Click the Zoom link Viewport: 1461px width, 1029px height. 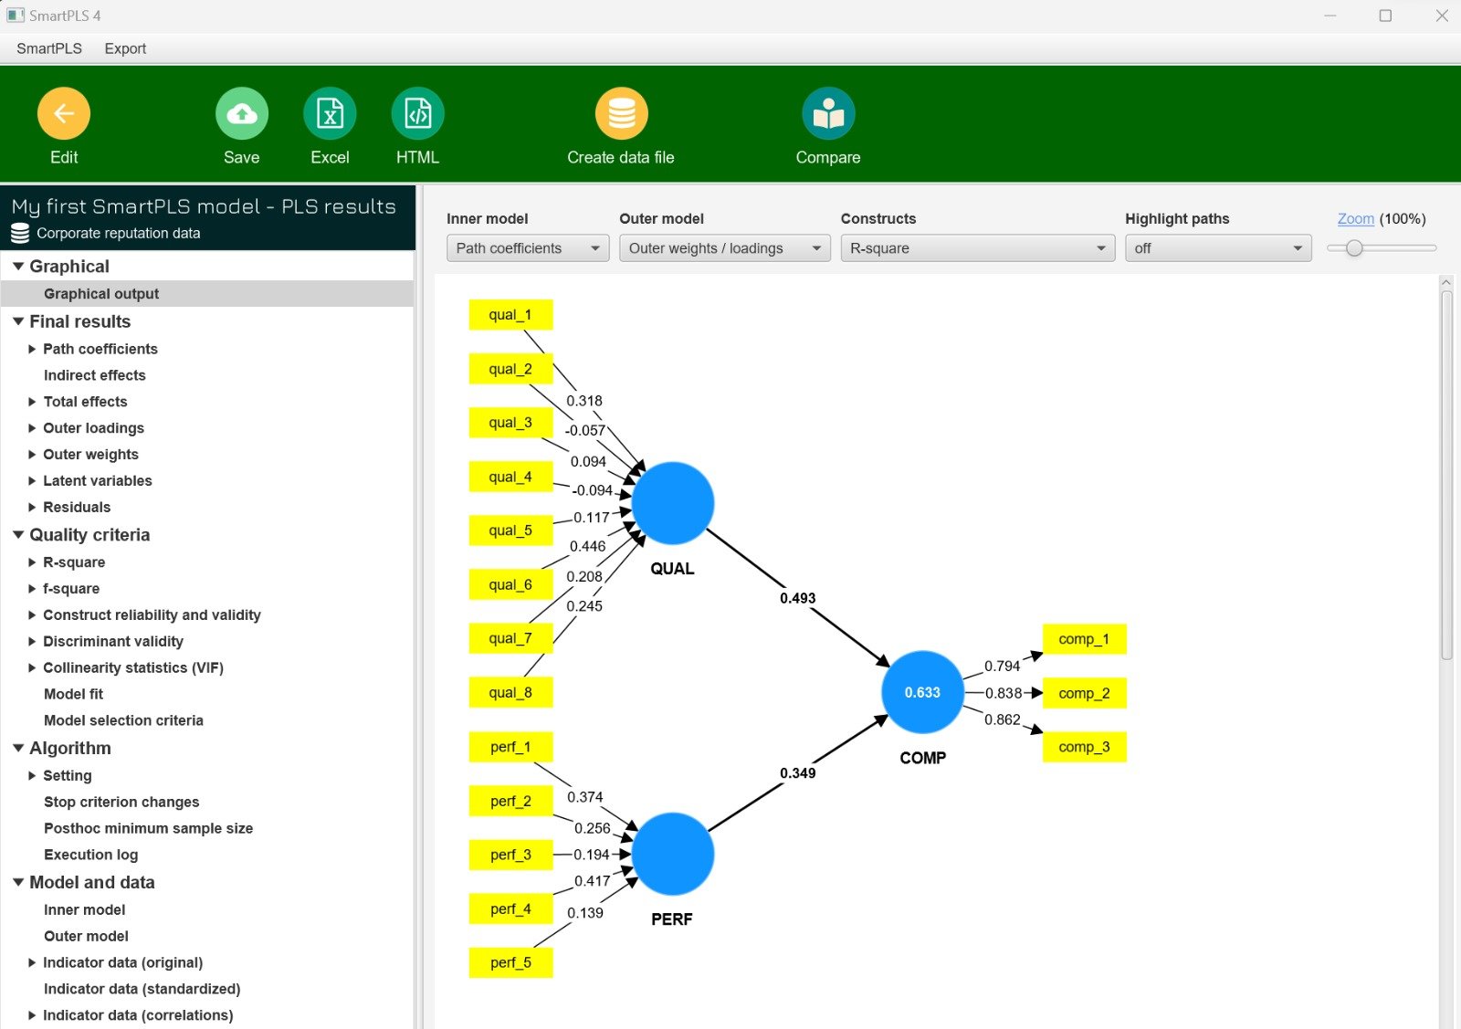point(1355,219)
